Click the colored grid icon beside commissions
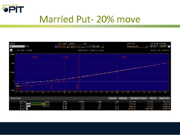Image resolution: width=180 pixels, height=135 pixels. pyautogui.click(x=56, y=46)
